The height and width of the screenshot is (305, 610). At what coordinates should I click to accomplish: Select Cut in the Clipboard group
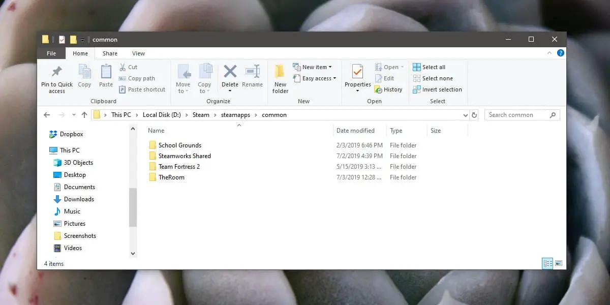click(128, 67)
